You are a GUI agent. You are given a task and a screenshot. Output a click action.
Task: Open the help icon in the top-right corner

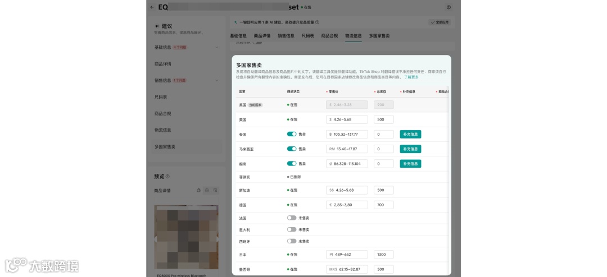coord(449,7)
